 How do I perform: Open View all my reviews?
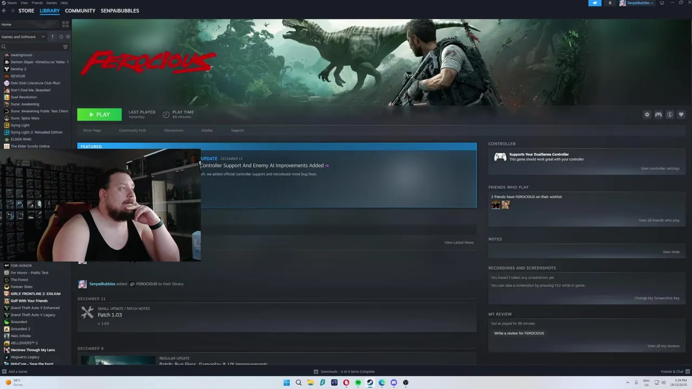point(663,346)
